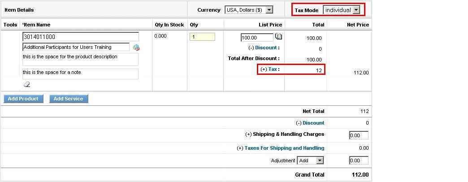Click the note text area
The width and height of the screenshot is (468, 182).
click(80, 74)
